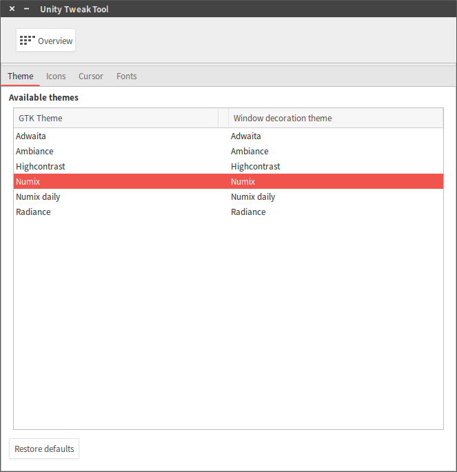Image resolution: width=457 pixels, height=472 pixels.
Task: Click Adwaita under Window decoration theme
Action: click(245, 136)
